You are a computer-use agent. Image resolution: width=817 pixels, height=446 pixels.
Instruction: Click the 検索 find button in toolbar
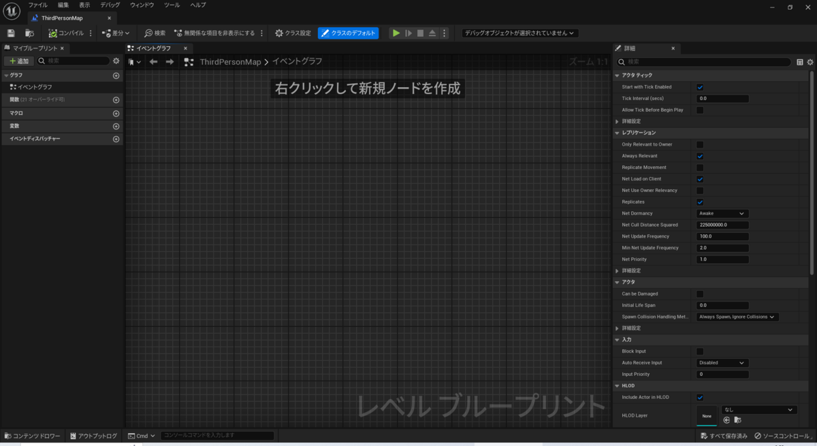[x=155, y=33]
